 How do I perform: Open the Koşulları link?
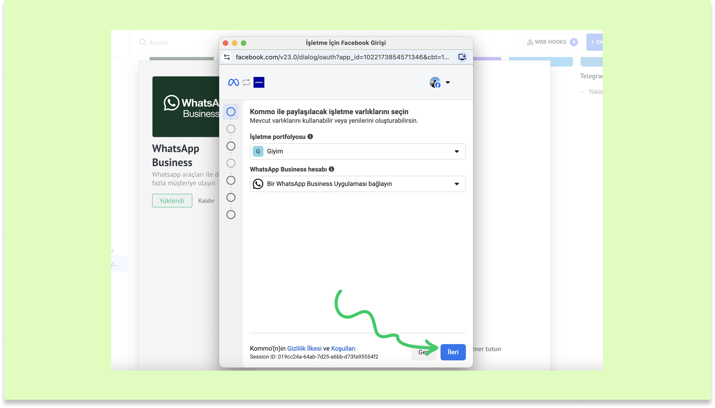point(343,348)
